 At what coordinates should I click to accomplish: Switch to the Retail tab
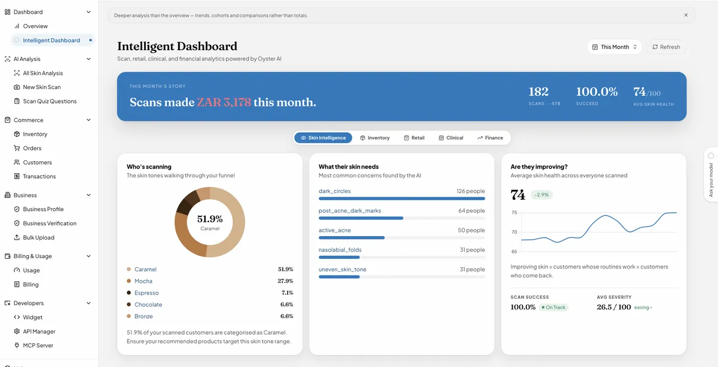[x=414, y=137]
